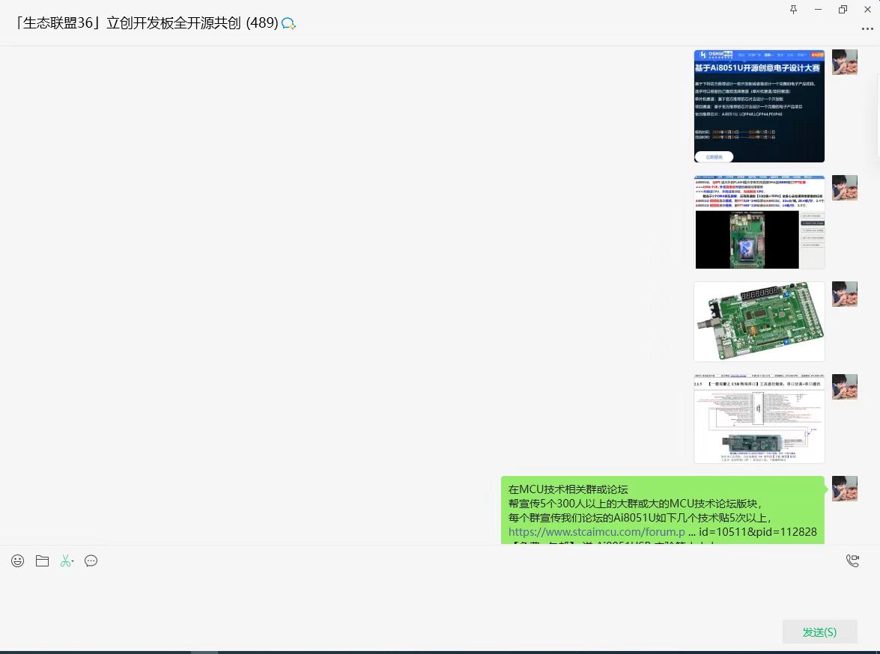Image resolution: width=880 pixels, height=654 pixels.
Task: Minimize the chat window
Action: pyautogui.click(x=818, y=10)
